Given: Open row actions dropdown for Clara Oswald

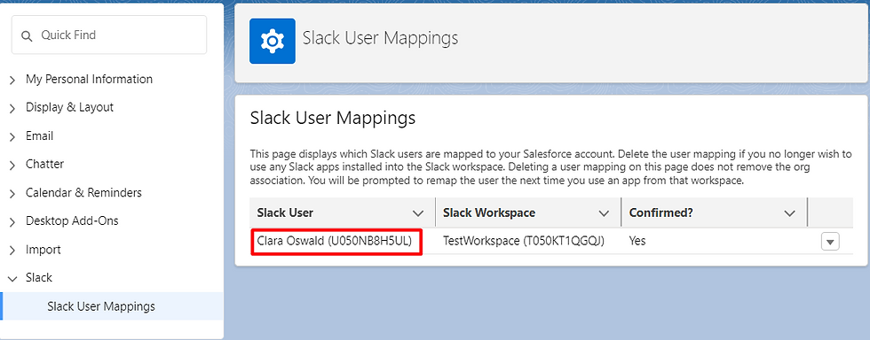Looking at the screenshot, I should point(830,242).
